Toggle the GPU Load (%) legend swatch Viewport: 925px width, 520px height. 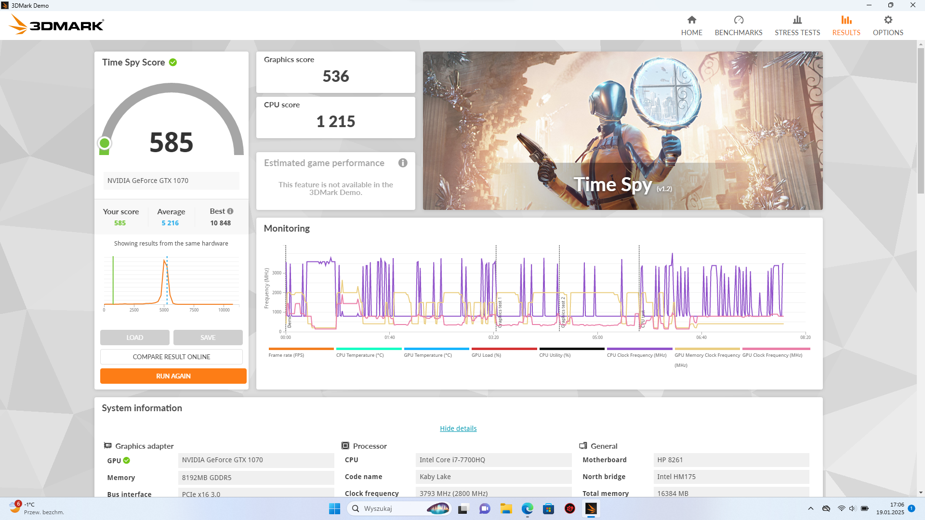click(x=504, y=349)
